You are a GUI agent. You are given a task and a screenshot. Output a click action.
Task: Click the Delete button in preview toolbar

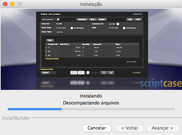tap(102, 19)
